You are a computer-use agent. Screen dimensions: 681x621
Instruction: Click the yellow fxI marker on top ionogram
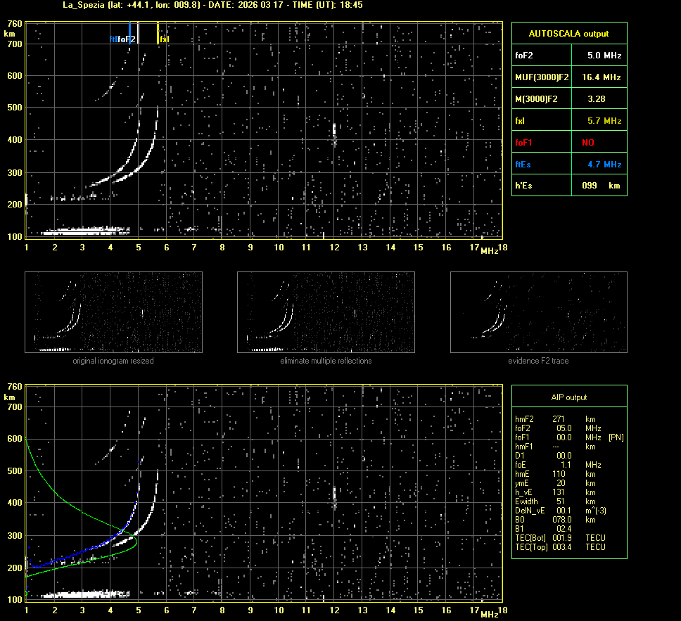(158, 32)
